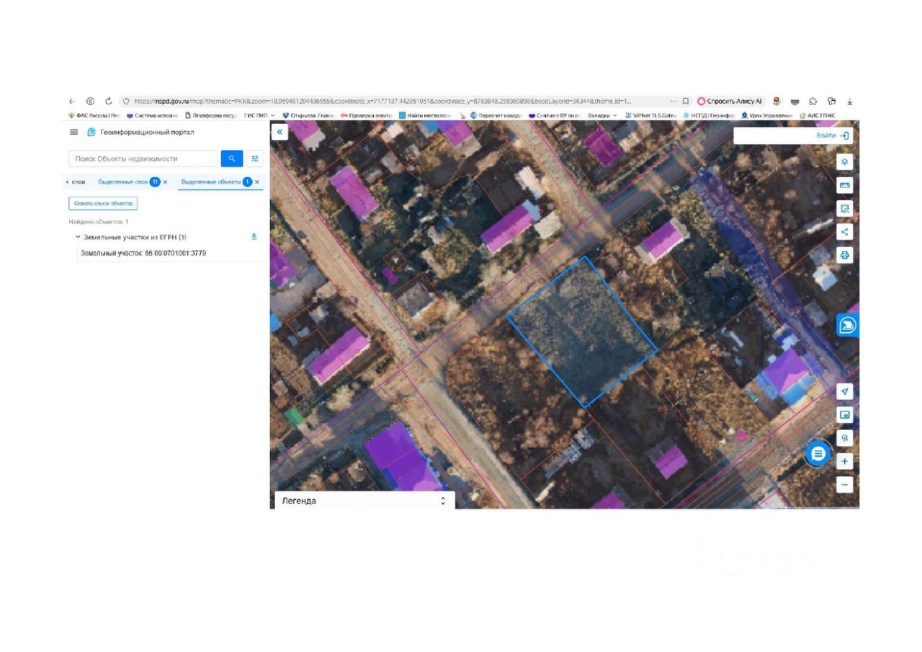Reload the page with the refresh icon

[x=109, y=102]
